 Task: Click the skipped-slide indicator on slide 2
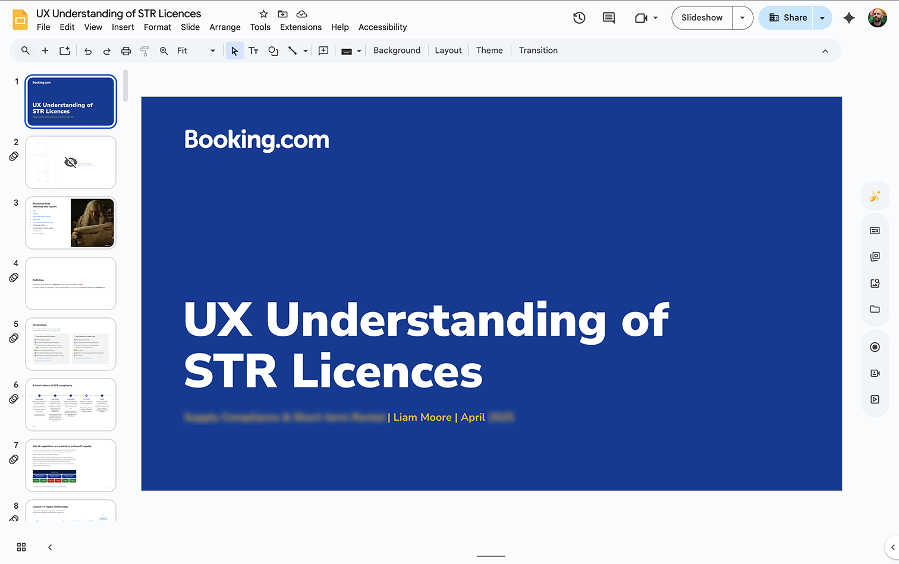coord(13,156)
